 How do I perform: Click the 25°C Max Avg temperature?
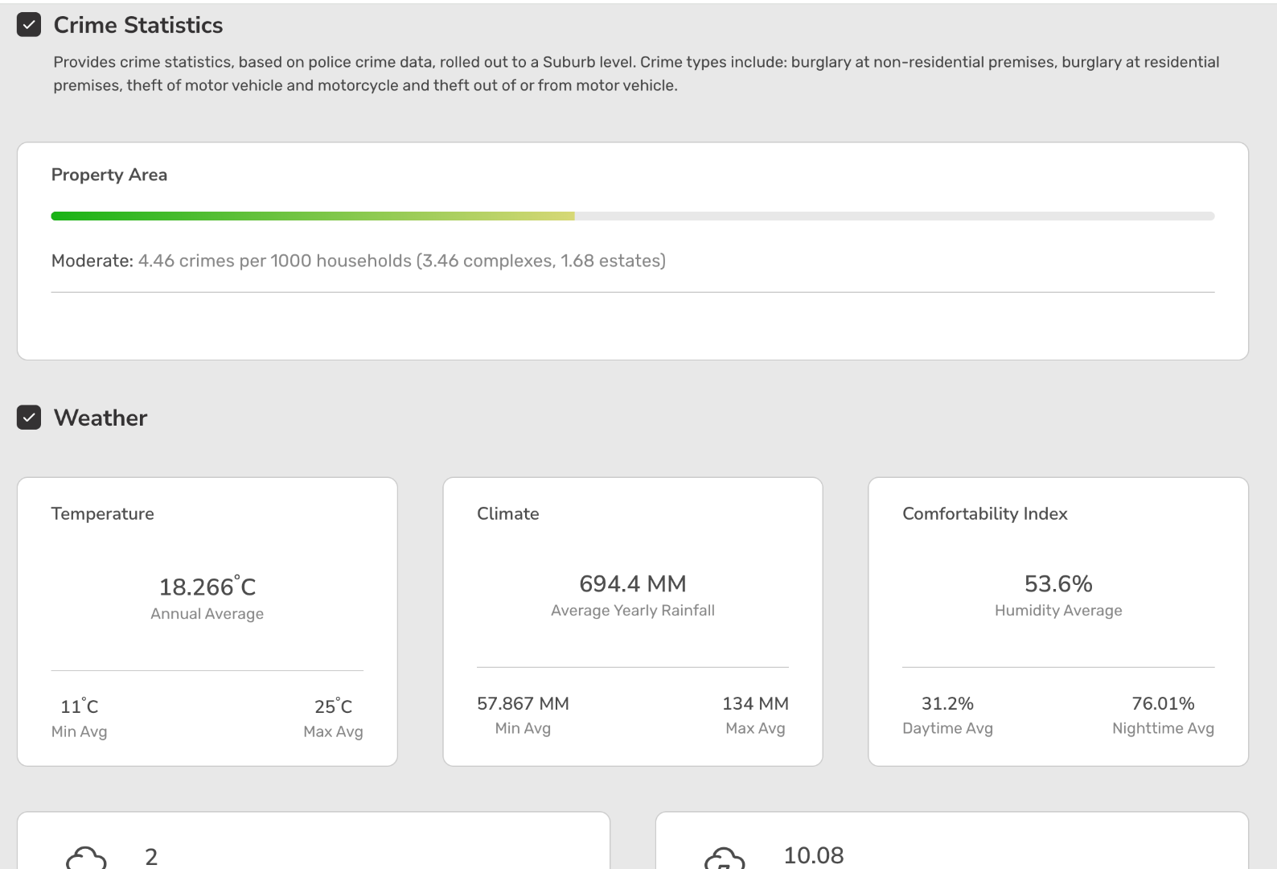(x=333, y=706)
